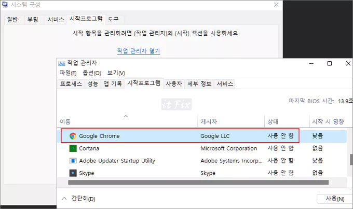The width and height of the screenshot is (353, 209).
Task: Select the Skype row name
Action: [87, 173]
